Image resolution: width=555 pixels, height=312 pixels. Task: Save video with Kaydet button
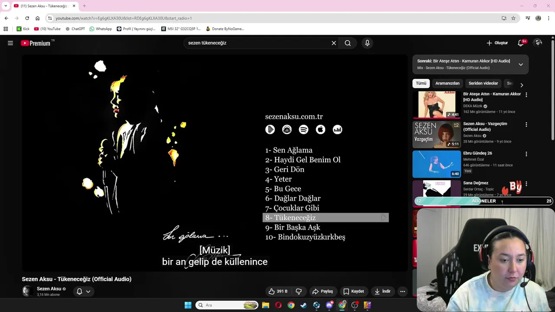click(x=353, y=291)
